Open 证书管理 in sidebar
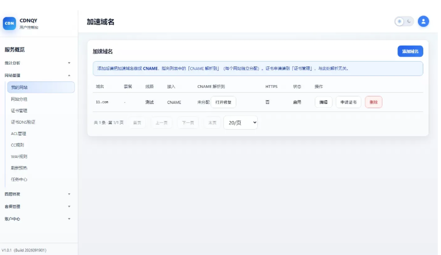Viewport: 441px width, 255px height. click(19, 110)
